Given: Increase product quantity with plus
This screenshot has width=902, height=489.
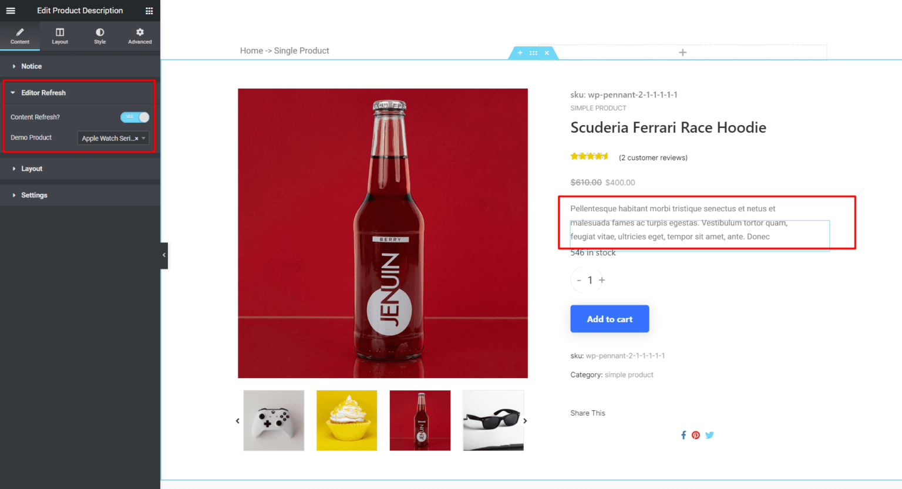Looking at the screenshot, I should tap(602, 280).
